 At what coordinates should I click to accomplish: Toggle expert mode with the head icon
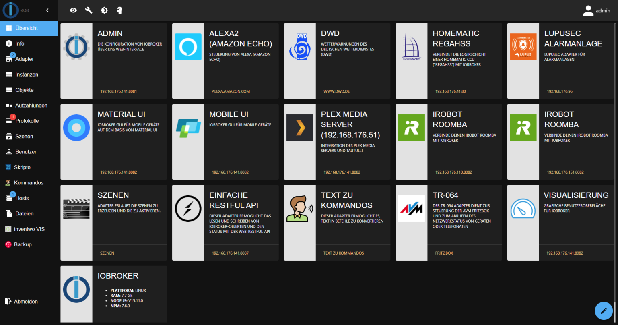119,10
